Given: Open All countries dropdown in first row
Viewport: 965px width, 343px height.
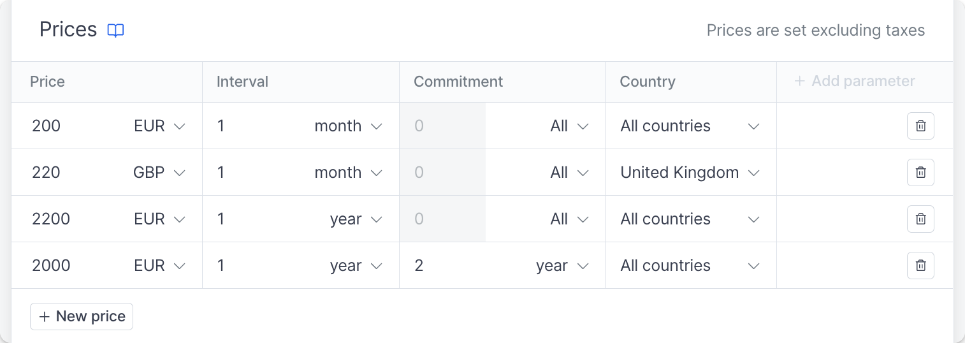Looking at the screenshot, I should click(x=690, y=126).
